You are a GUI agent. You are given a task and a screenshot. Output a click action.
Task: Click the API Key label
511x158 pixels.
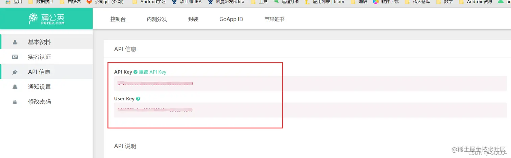123,72
